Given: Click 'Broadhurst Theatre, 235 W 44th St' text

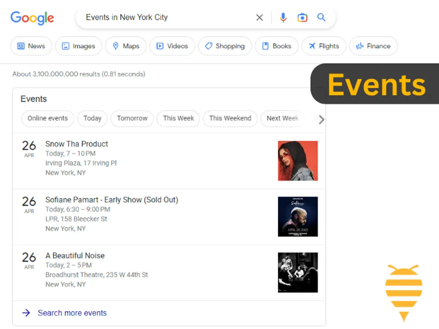Looking at the screenshot, I should click(97, 275).
